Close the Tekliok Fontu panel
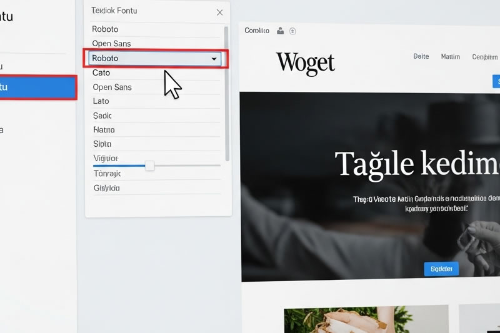The height and width of the screenshot is (333, 500). pyautogui.click(x=219, y=12)
